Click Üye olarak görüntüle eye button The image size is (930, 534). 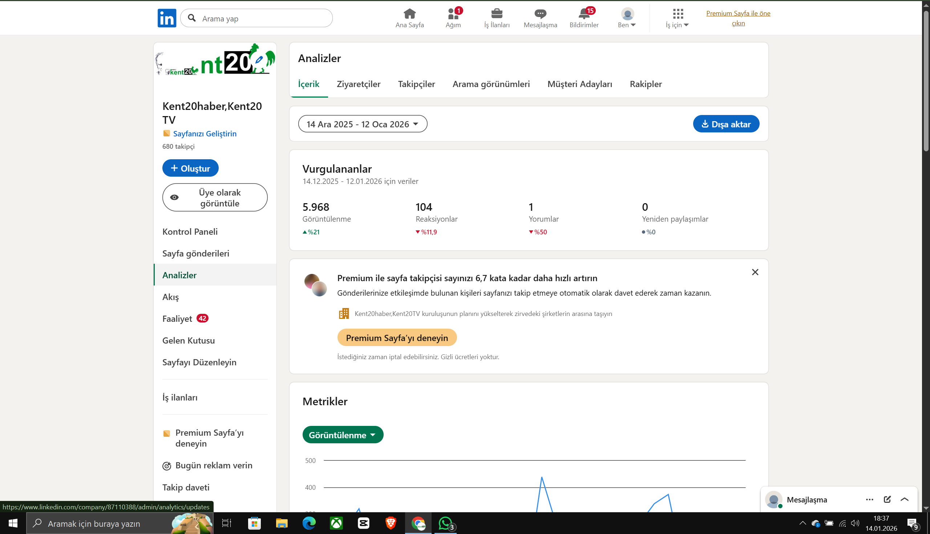click(x=215, y=197)
